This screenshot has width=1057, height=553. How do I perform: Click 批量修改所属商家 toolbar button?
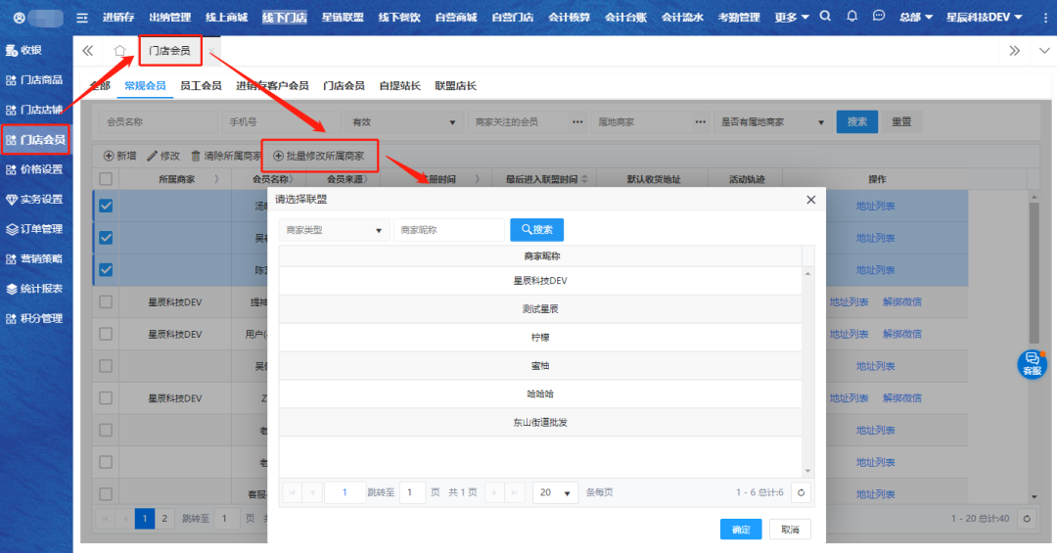click(318, 156)
